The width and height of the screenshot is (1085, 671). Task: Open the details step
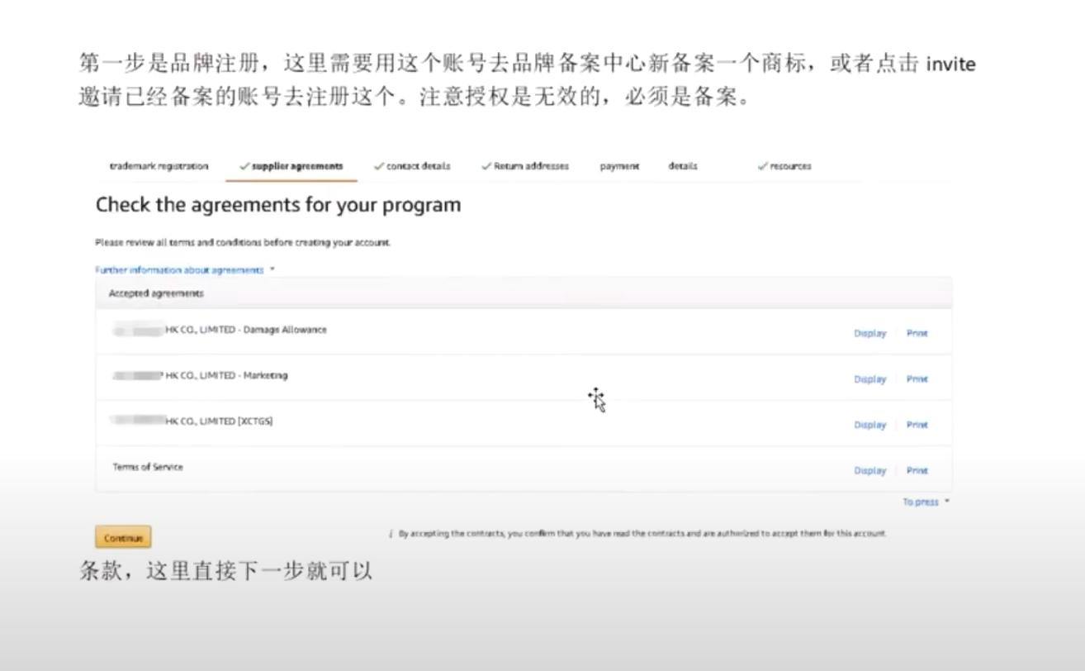tap(683, 165)
